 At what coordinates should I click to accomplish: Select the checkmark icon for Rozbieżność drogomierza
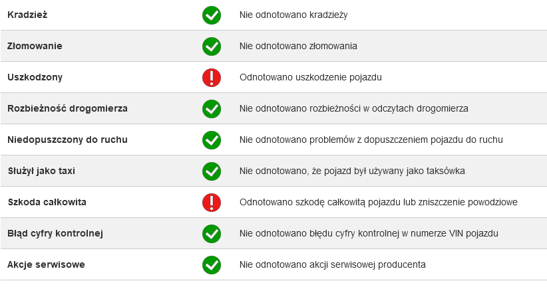[212, 109]
